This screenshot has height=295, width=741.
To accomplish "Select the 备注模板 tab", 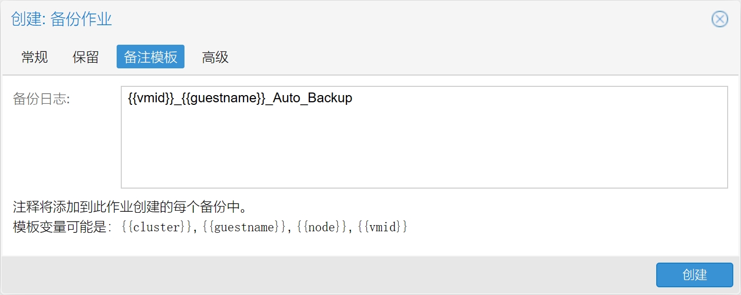I will 151,57.
